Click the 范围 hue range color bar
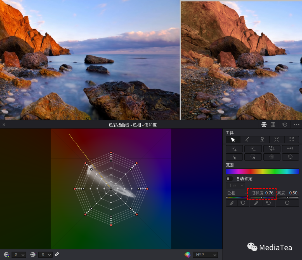 [262, 171]
